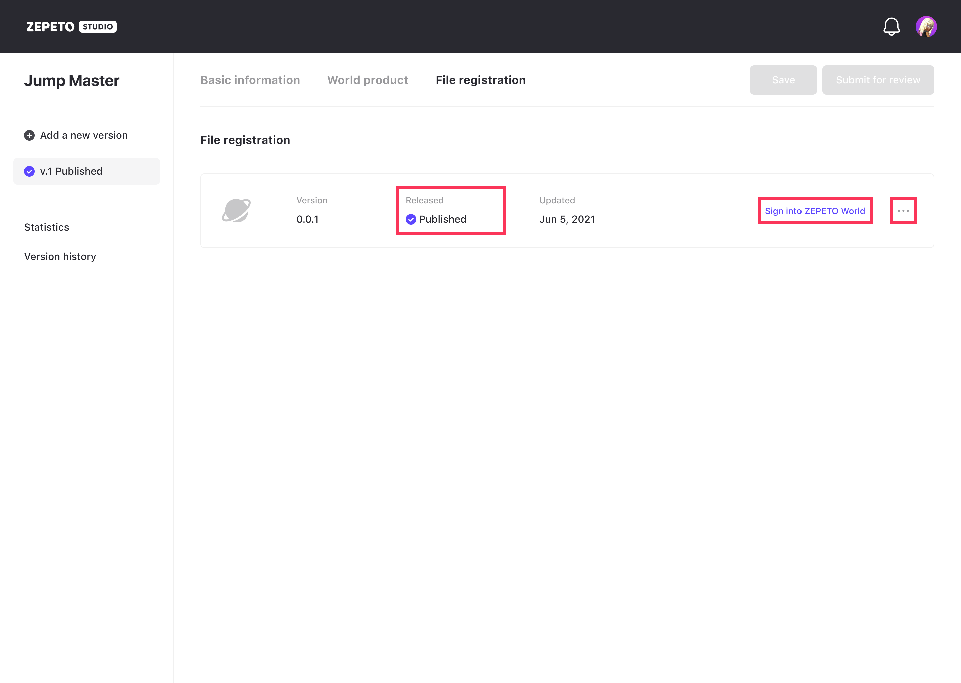Switch to the World product tab
The height and width of the screenshot is (683, 961).
click(x=367, y=80)
